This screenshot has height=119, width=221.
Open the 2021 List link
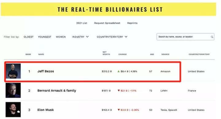click(x=82, y=23)
